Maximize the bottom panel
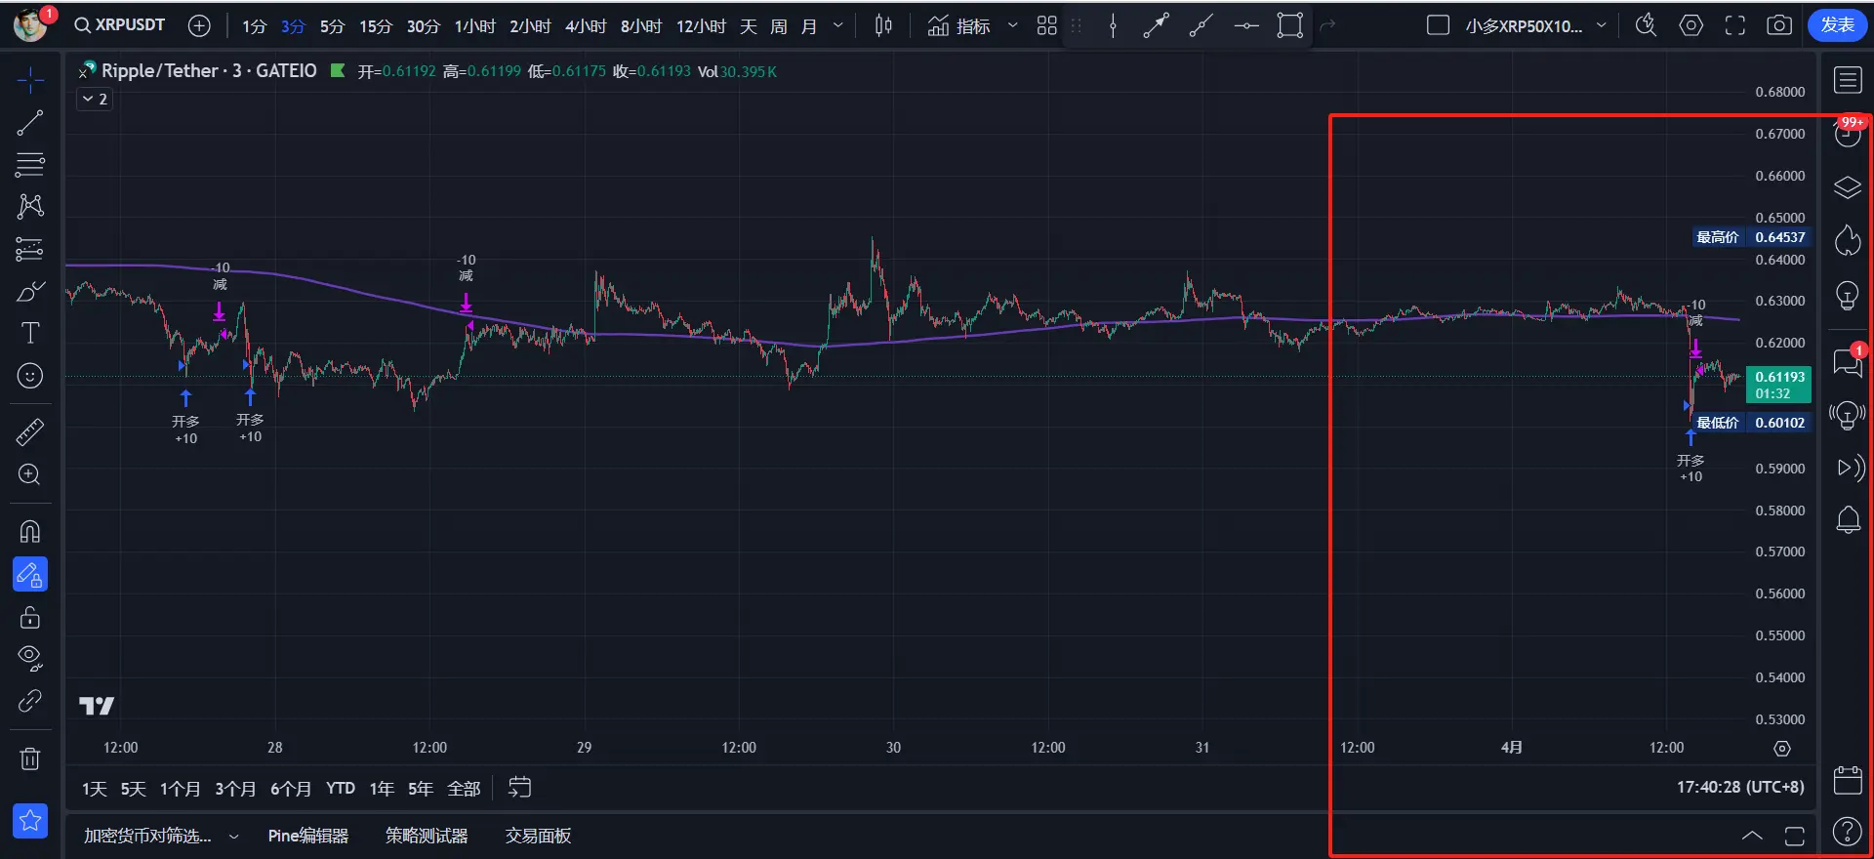The height and width of the screenshot is (859, 1874). pos(1794,836)
